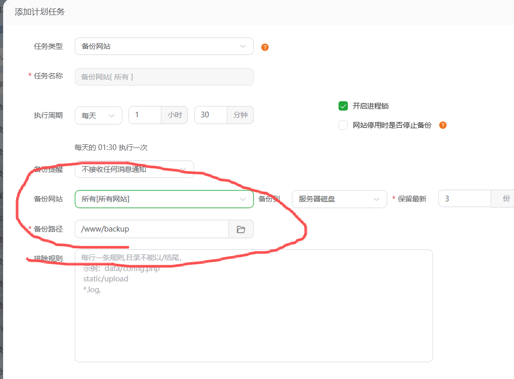Click inside the 排除规则 text area

254,306
